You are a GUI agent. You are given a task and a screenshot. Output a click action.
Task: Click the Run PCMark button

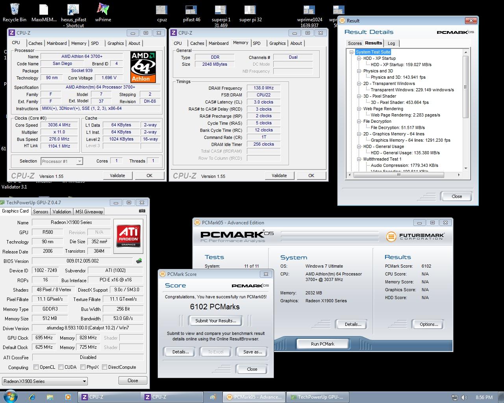pos(322,344)
